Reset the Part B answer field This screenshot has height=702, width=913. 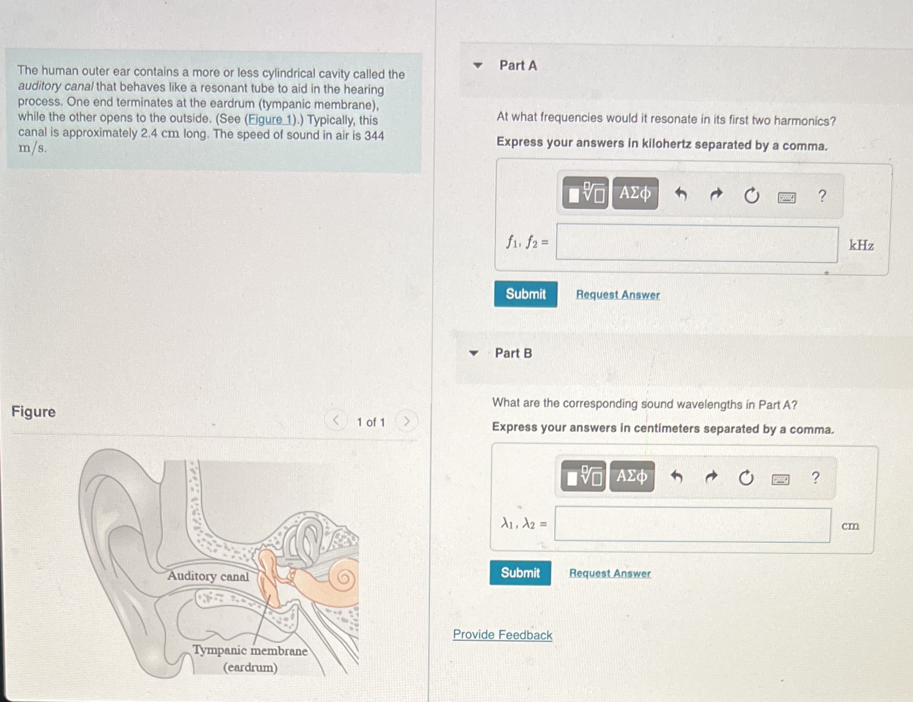pyautogui.click(x=746, y=478)
